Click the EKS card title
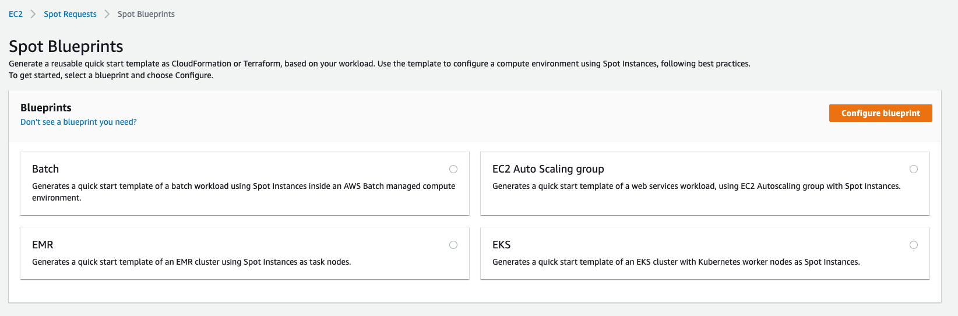This screenshot has height=316, width=958. [502, 245]
